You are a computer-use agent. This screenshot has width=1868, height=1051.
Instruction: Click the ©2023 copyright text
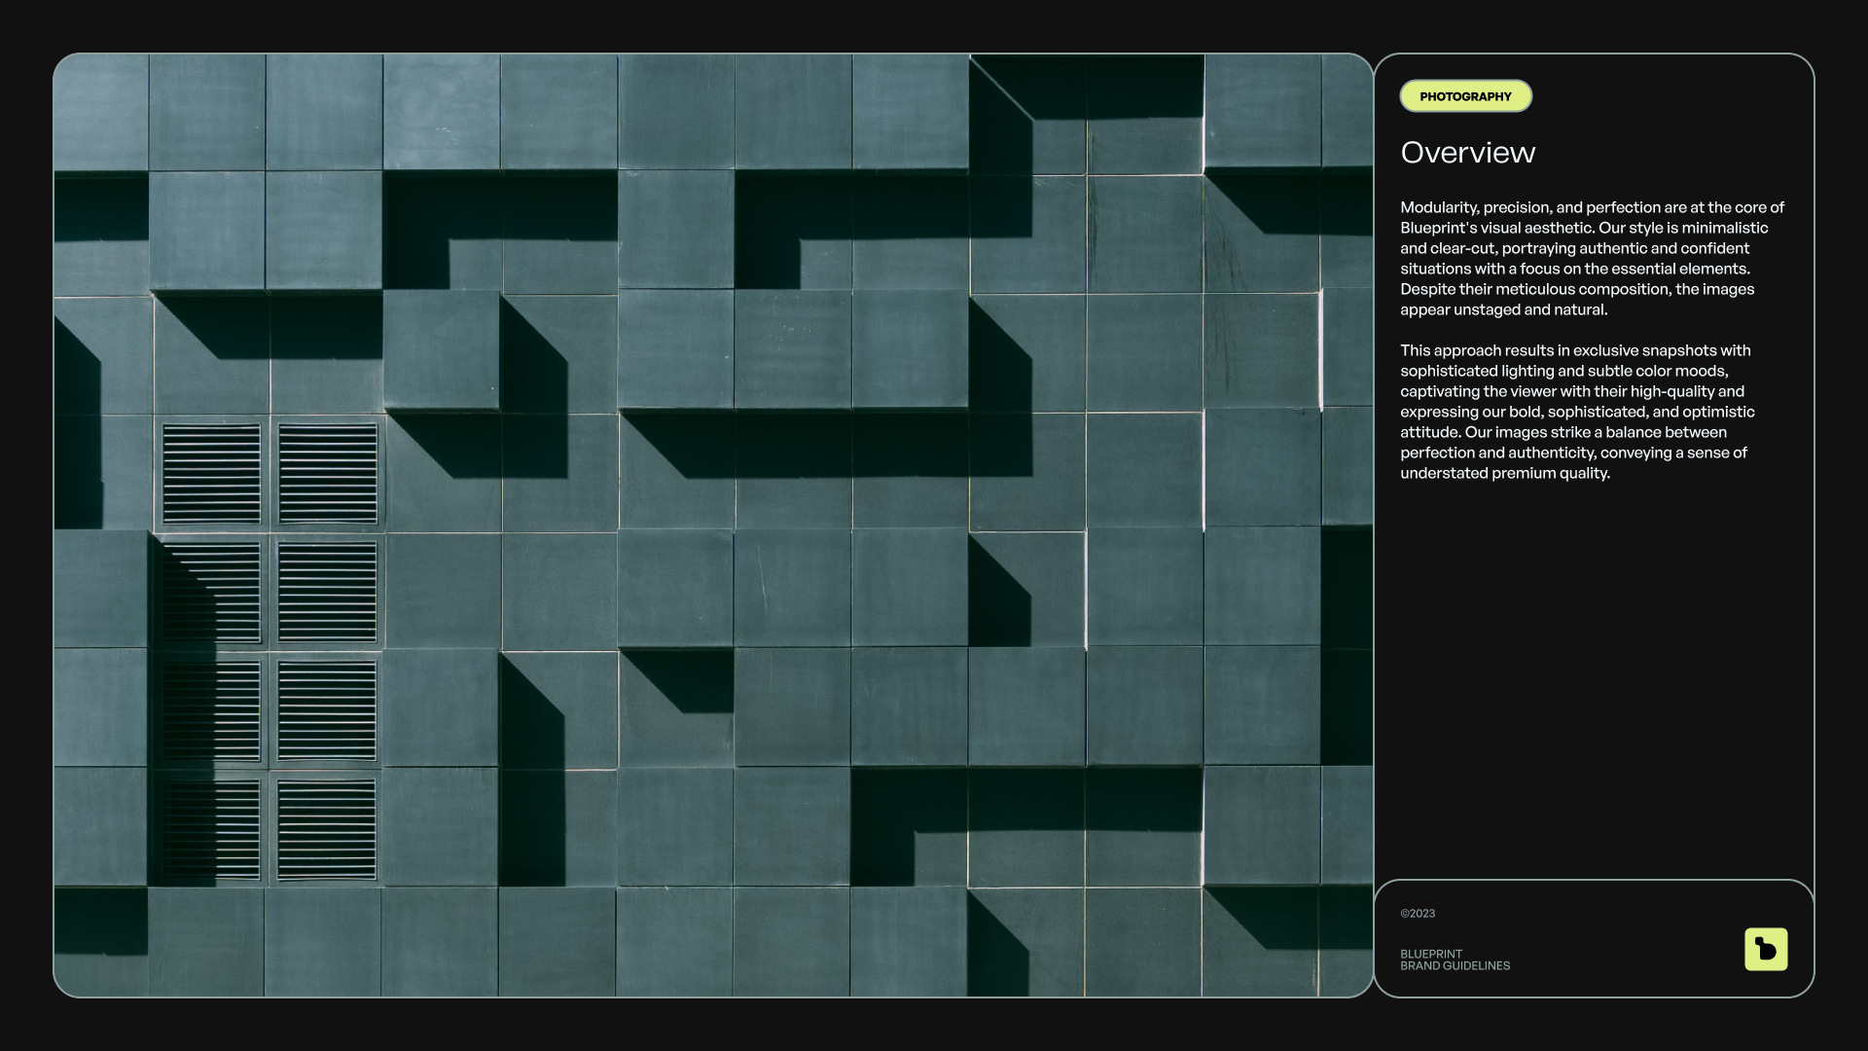pos(1418,914)
